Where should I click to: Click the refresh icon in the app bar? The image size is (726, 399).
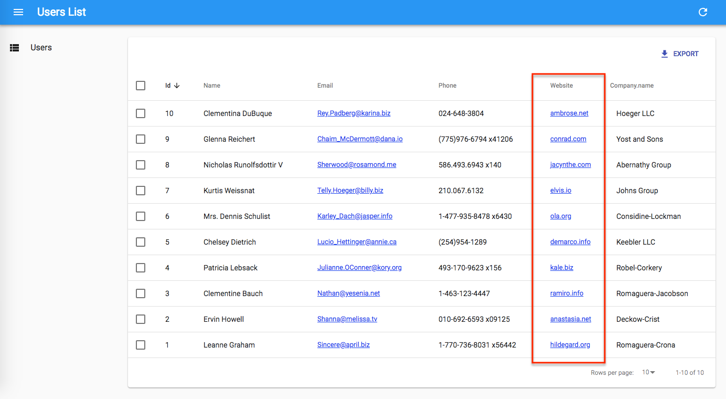[x=703, y=12]
